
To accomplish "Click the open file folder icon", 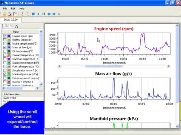I will click(5, 14).
